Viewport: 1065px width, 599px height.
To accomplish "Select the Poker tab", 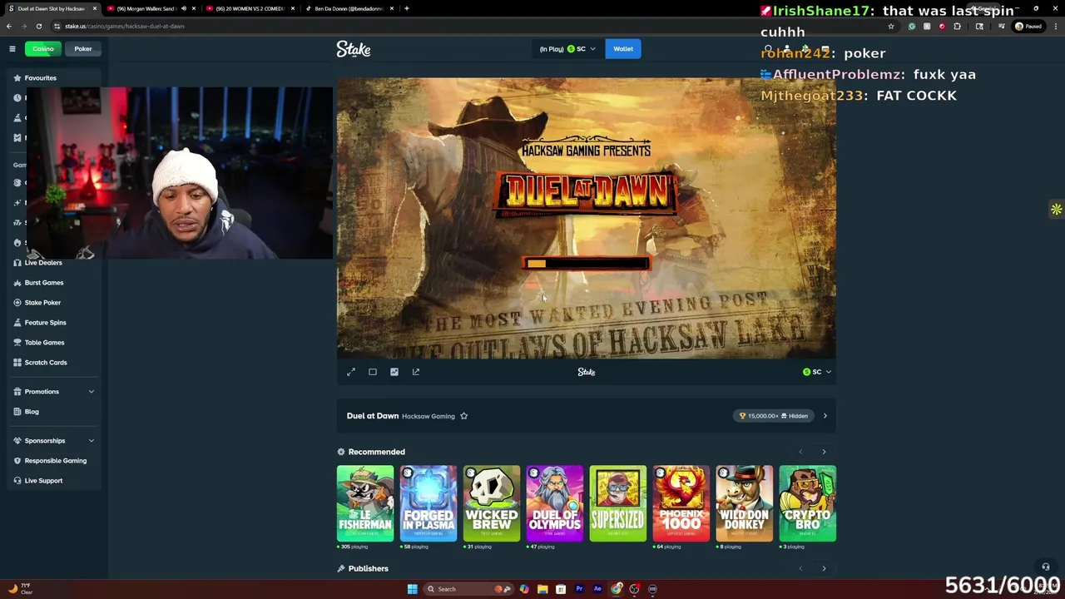I will (x=83, y=49).
